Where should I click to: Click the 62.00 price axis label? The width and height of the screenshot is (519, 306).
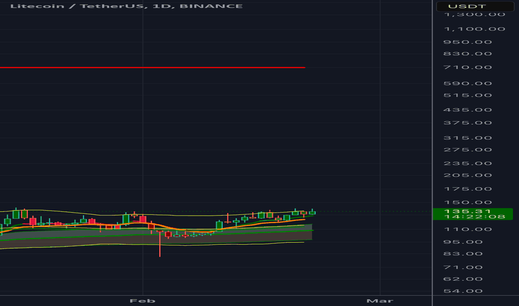click(x=463, y=279)
